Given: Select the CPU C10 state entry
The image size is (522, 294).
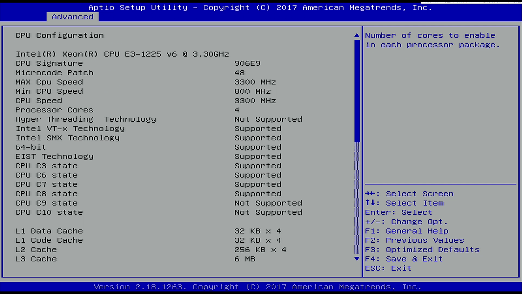Looking at the screenshot, I should click(49, 212).
